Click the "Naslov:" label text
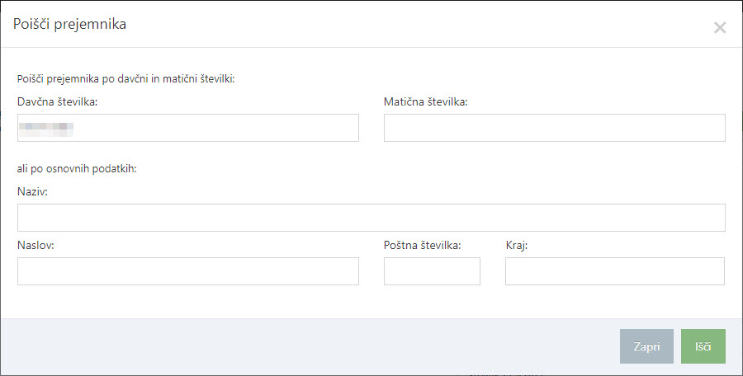Screen dimensions: 743x376 point(35,246)
